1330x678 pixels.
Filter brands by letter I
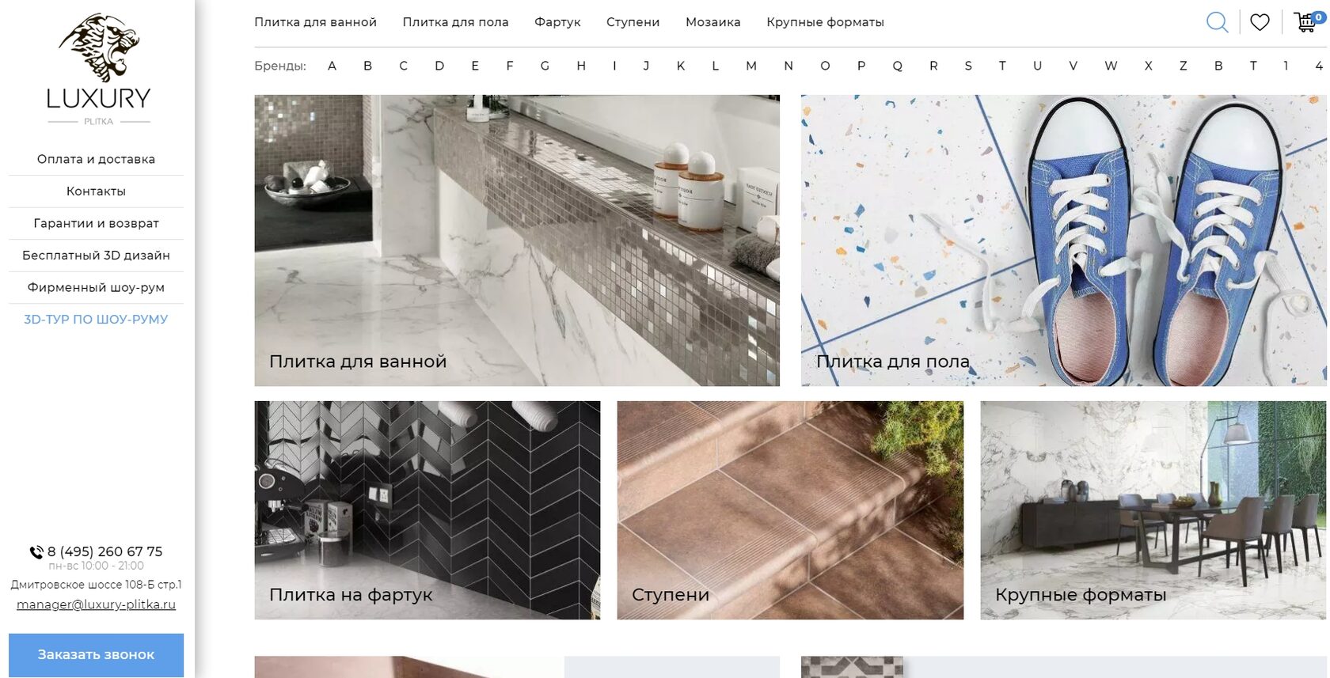click(614, 66)
